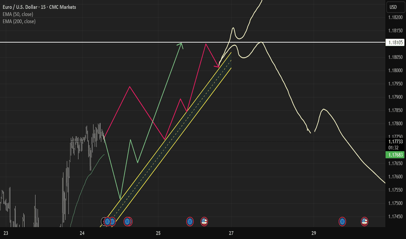Click the 1.18050 price axis label
The height and width of the screenshot is (239, 406).
coord(396,57)
